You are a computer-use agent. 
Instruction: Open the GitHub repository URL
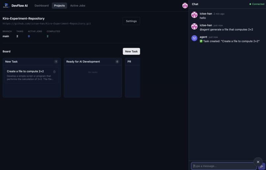[47, 23]
